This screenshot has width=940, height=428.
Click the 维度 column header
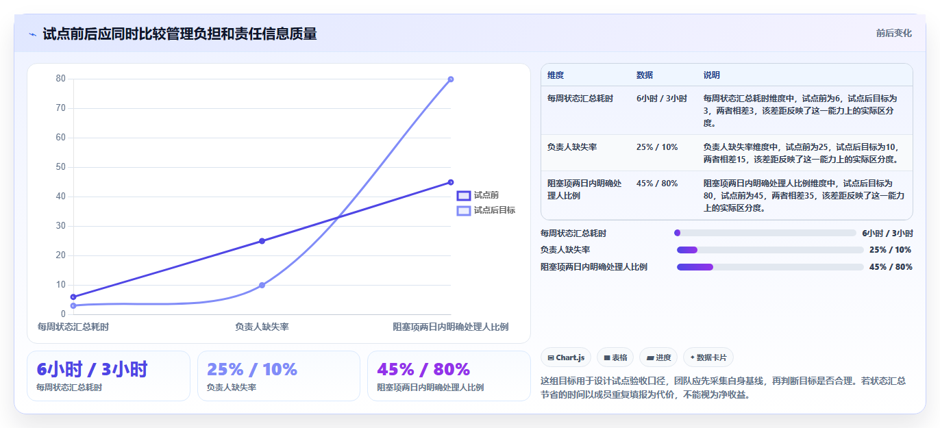(556, 75)
